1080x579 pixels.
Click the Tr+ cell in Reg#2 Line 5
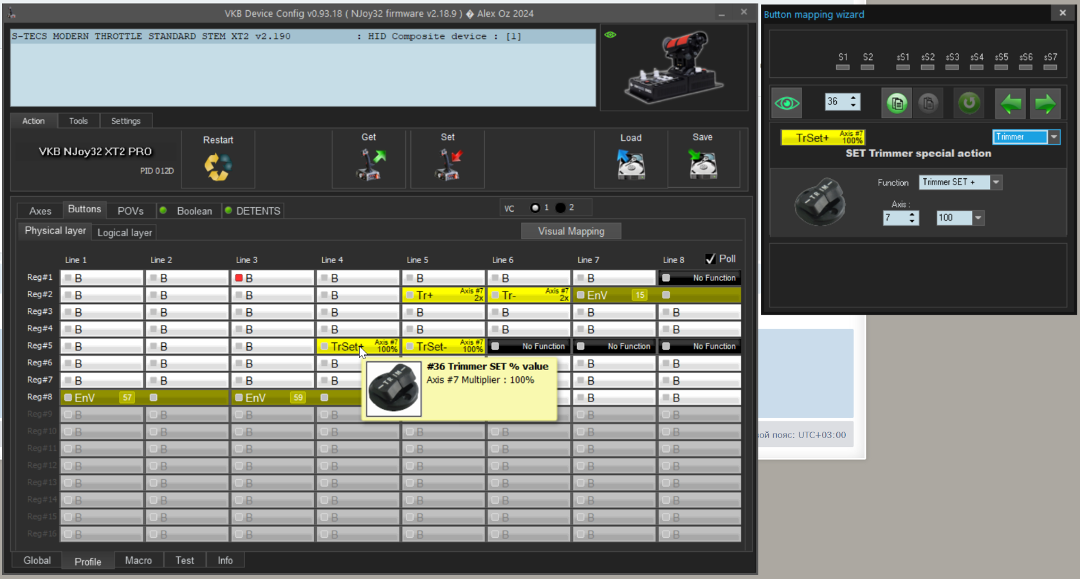(x=444, y=295)
